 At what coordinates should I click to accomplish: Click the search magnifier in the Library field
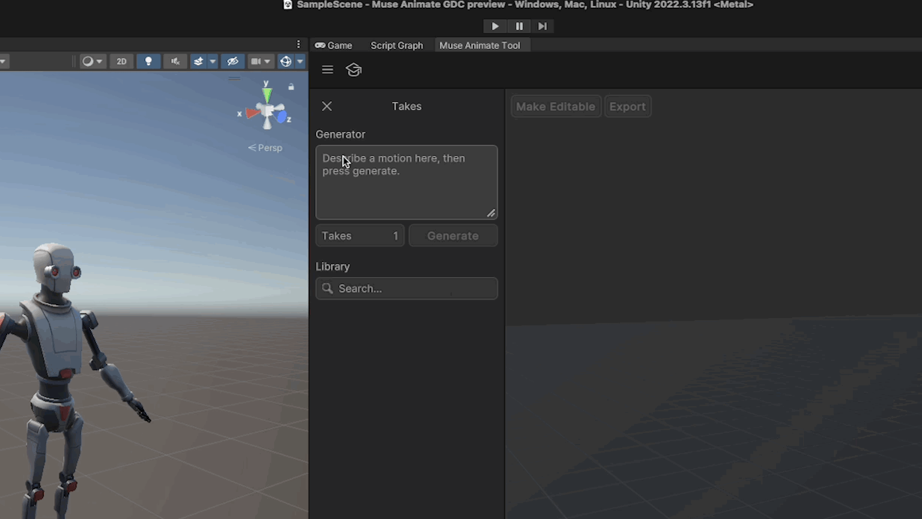(x=327, y=288)
